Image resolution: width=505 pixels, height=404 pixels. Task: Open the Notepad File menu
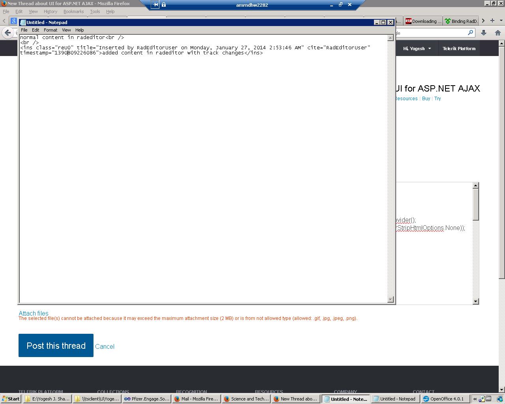coord(24,30)
